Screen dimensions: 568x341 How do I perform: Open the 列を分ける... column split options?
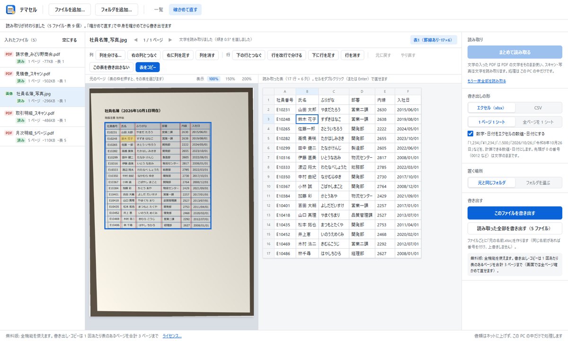pos(111,55)
